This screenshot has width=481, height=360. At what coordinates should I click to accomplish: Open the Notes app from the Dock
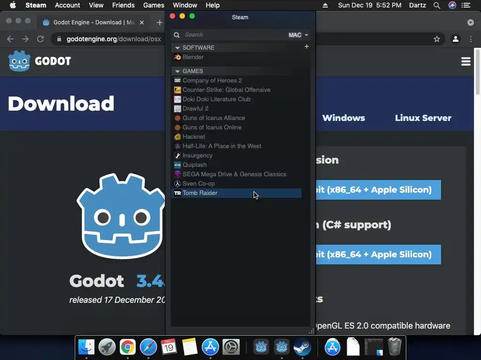tap(190, 347)
